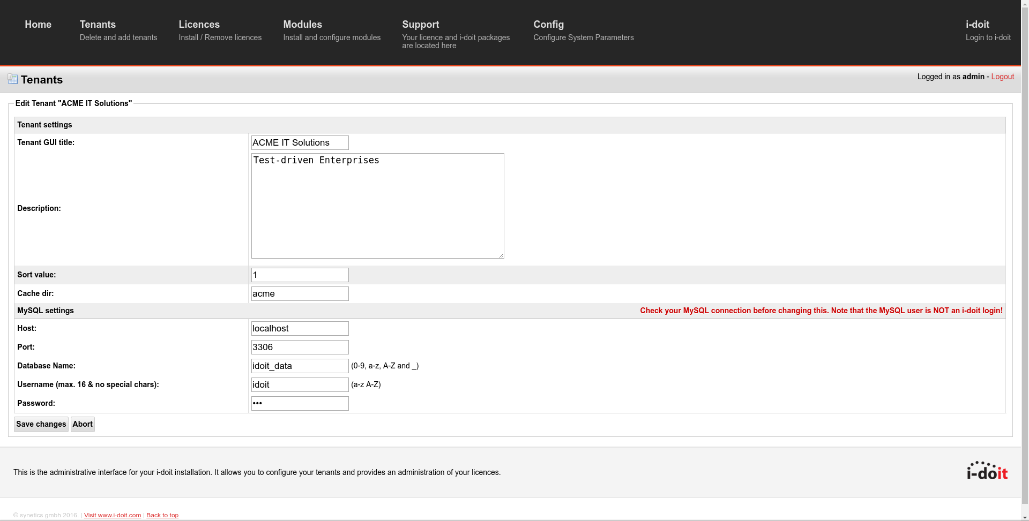Open the Licences menu
This screenshot has height=521, width=1029.
click(220, 31)
